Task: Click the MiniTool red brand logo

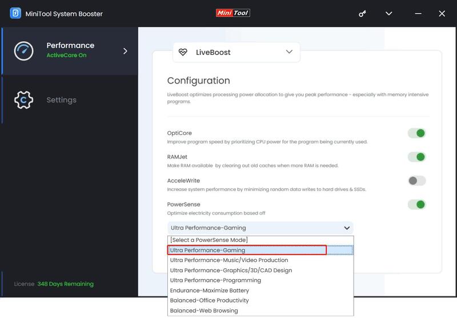Action: 232,13
